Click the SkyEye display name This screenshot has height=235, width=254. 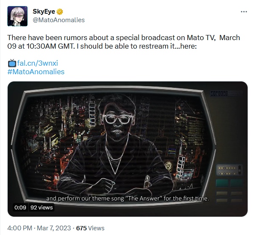[x=44, y=12]
